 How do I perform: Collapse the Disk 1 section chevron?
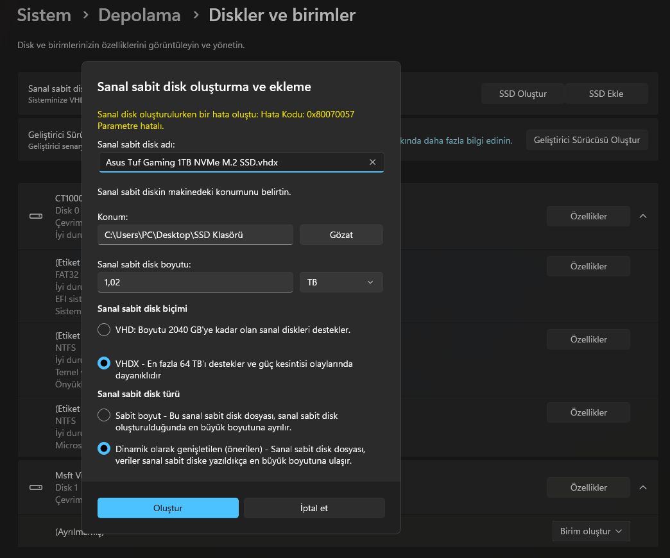(x=643, y=487)
